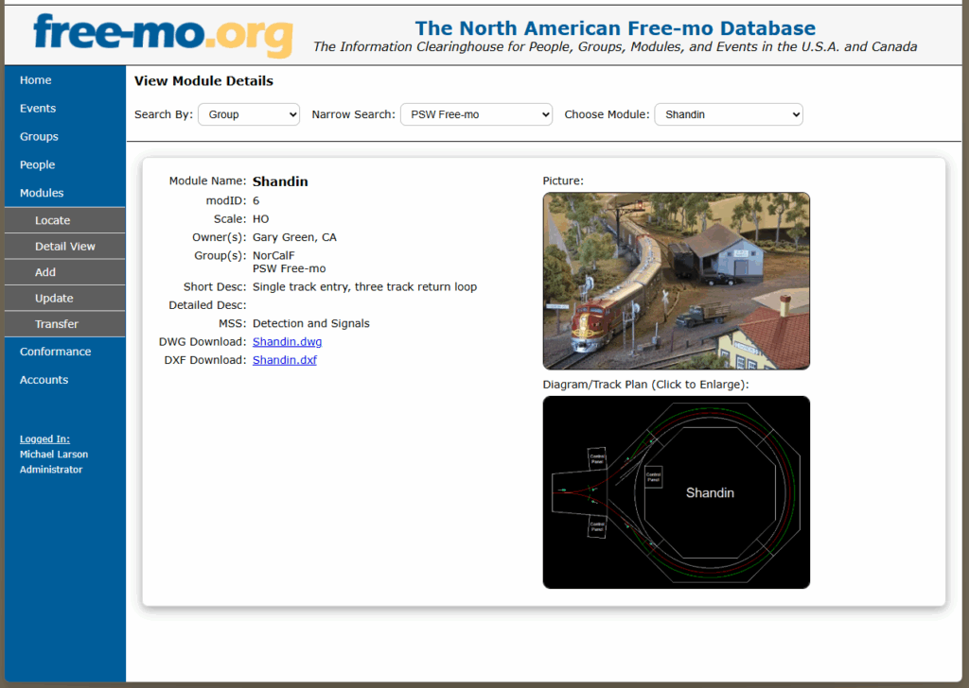Click the Logged In link
The image size is (969, 688).
point(44,439)
